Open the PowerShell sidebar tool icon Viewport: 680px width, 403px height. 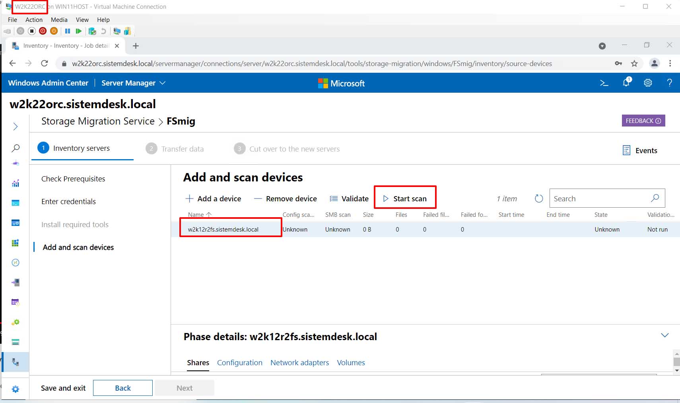point(16,203)
